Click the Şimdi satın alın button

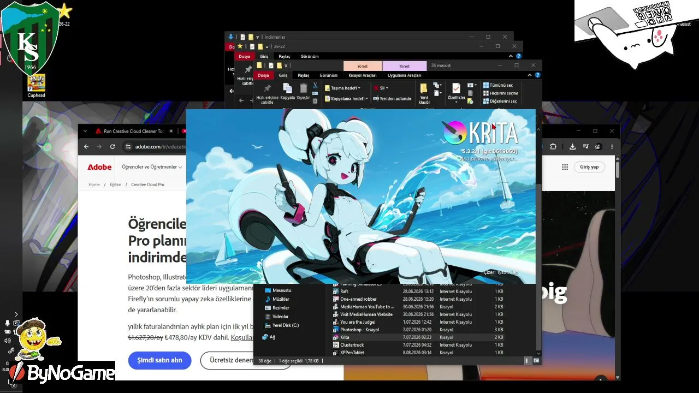click(x=159, y=360)
